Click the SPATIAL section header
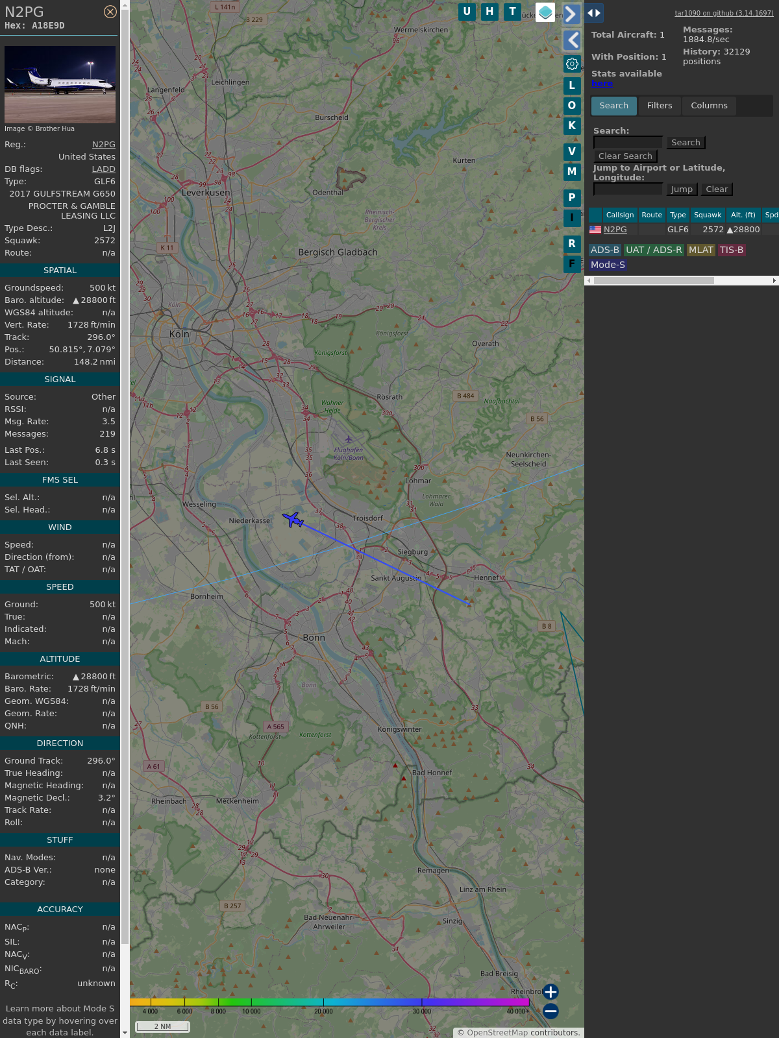The width and height of the screenshot is (779, 1038). click(x=60, y=271)
